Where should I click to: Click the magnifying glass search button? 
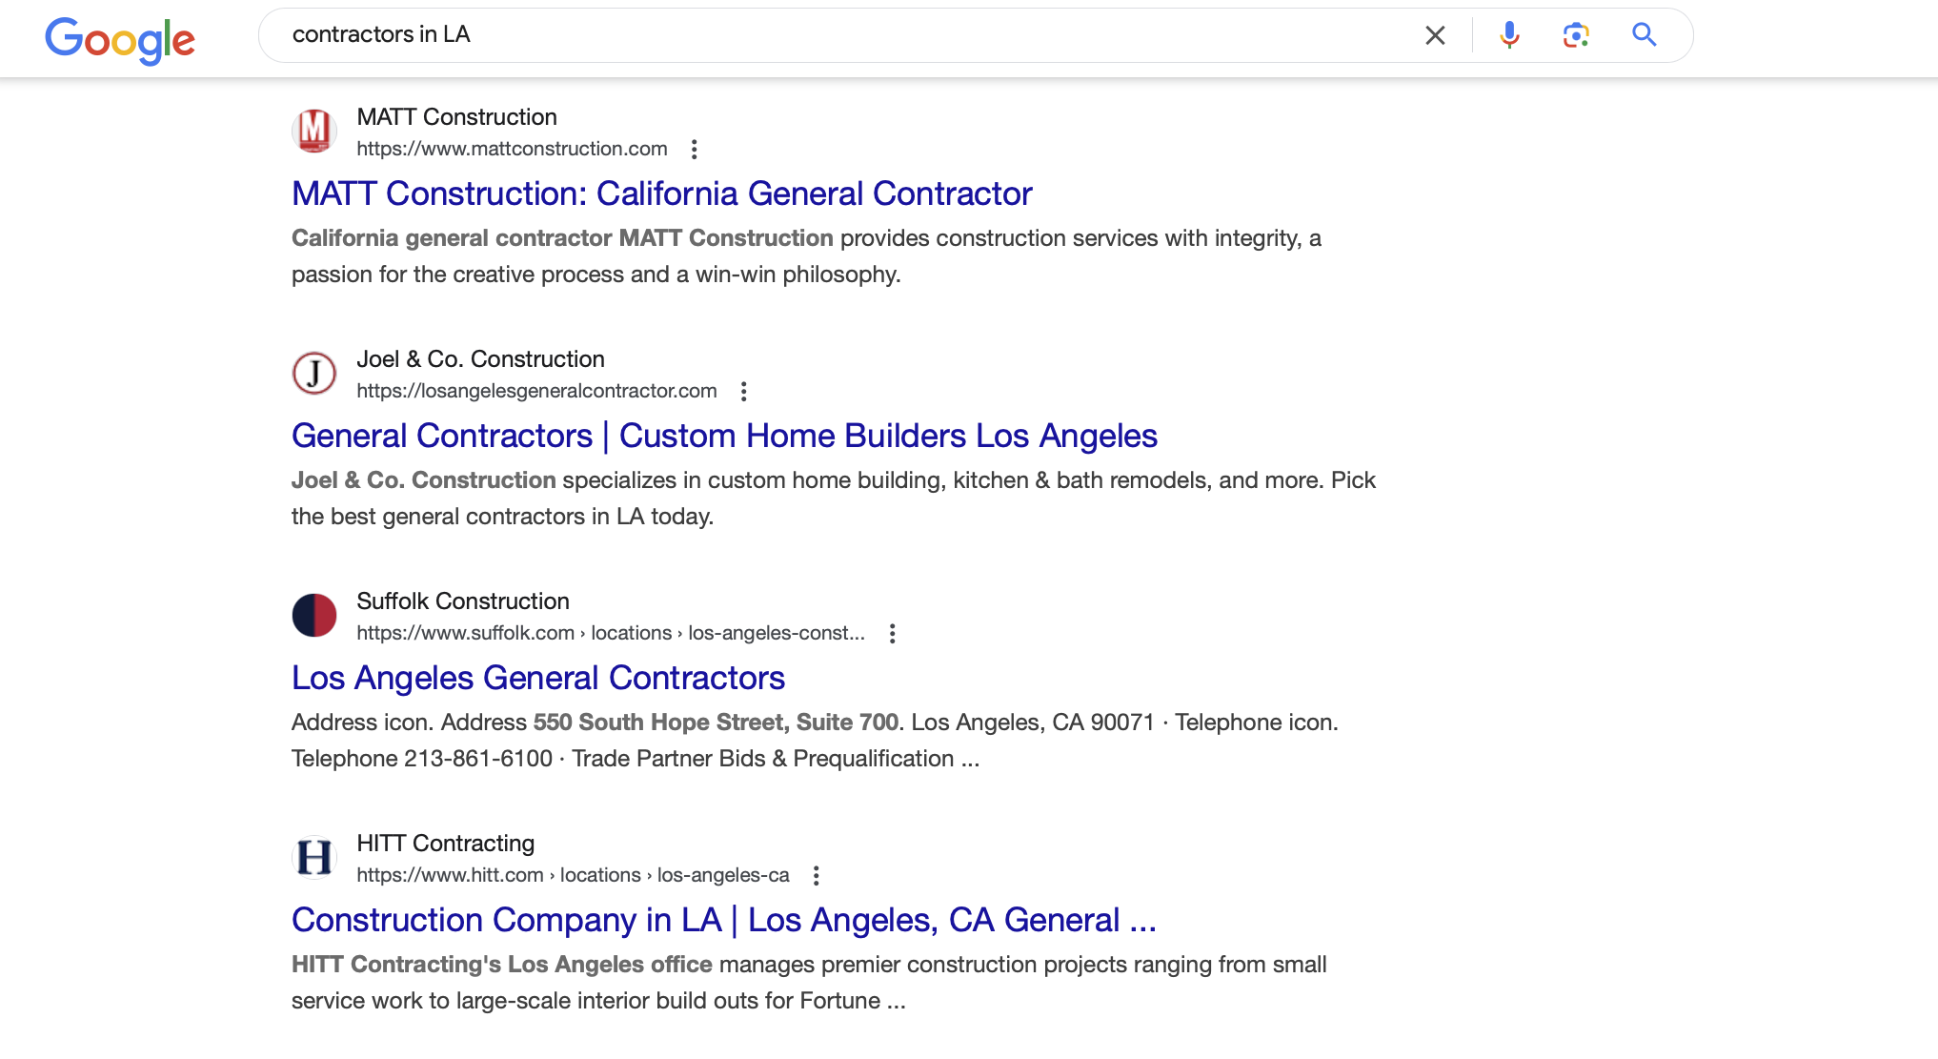click(x=1645, y=35)
